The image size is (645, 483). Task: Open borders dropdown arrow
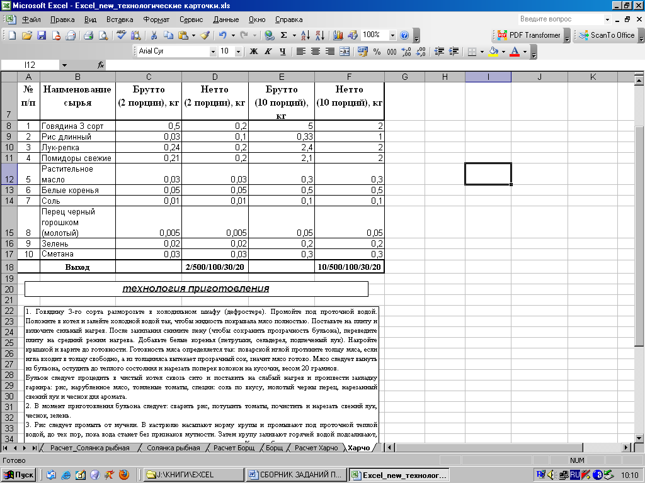[x=482, y=52]
